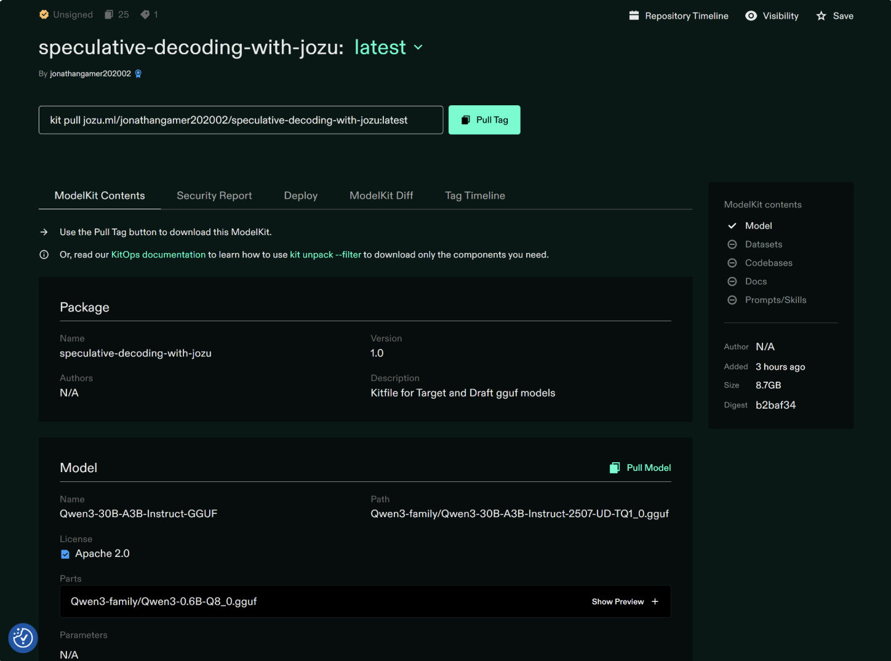Click the model path ending TQ1_0.gguf

click(x=519, y=514)
